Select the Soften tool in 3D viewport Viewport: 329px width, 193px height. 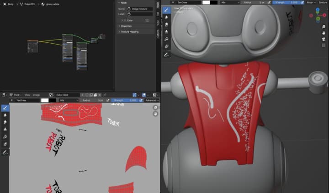point(167,17)
